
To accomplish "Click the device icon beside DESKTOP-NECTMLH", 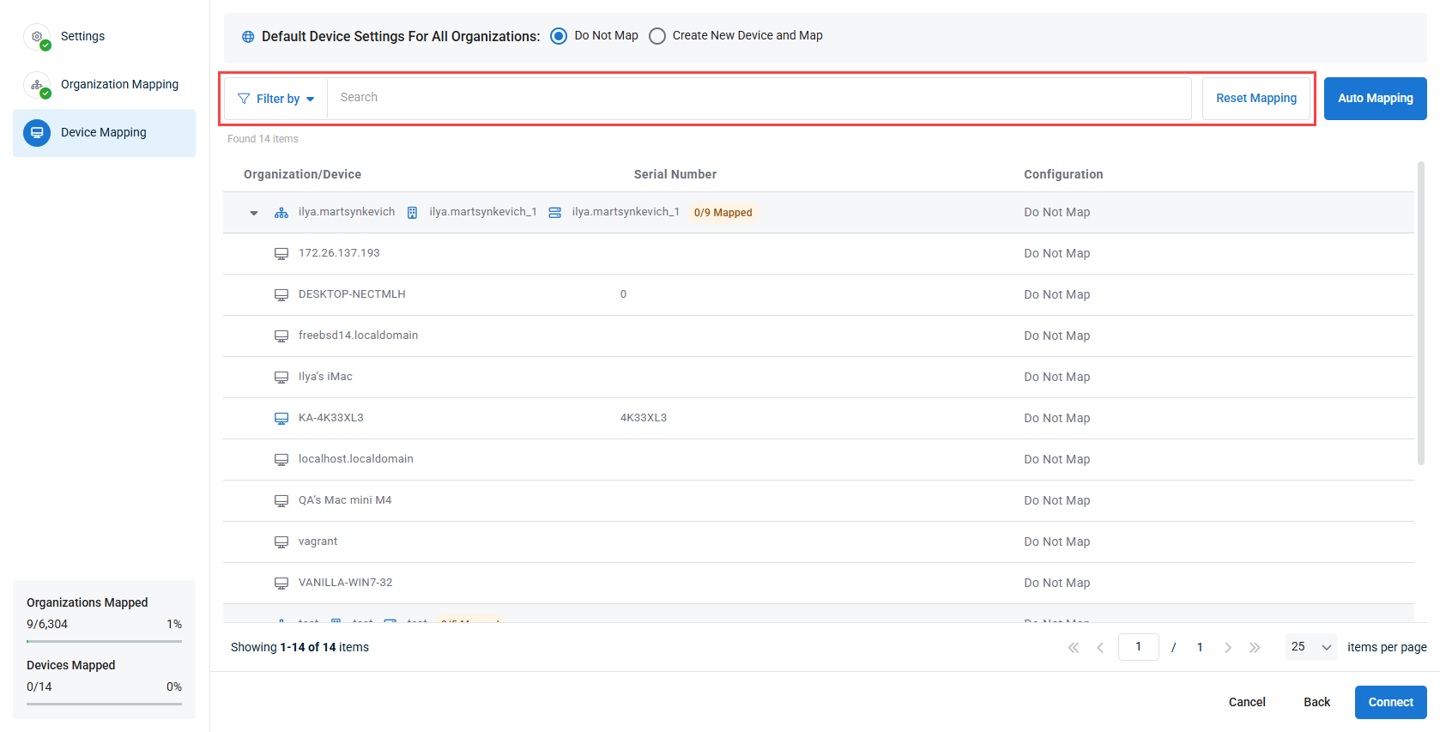I will (281, 295).
